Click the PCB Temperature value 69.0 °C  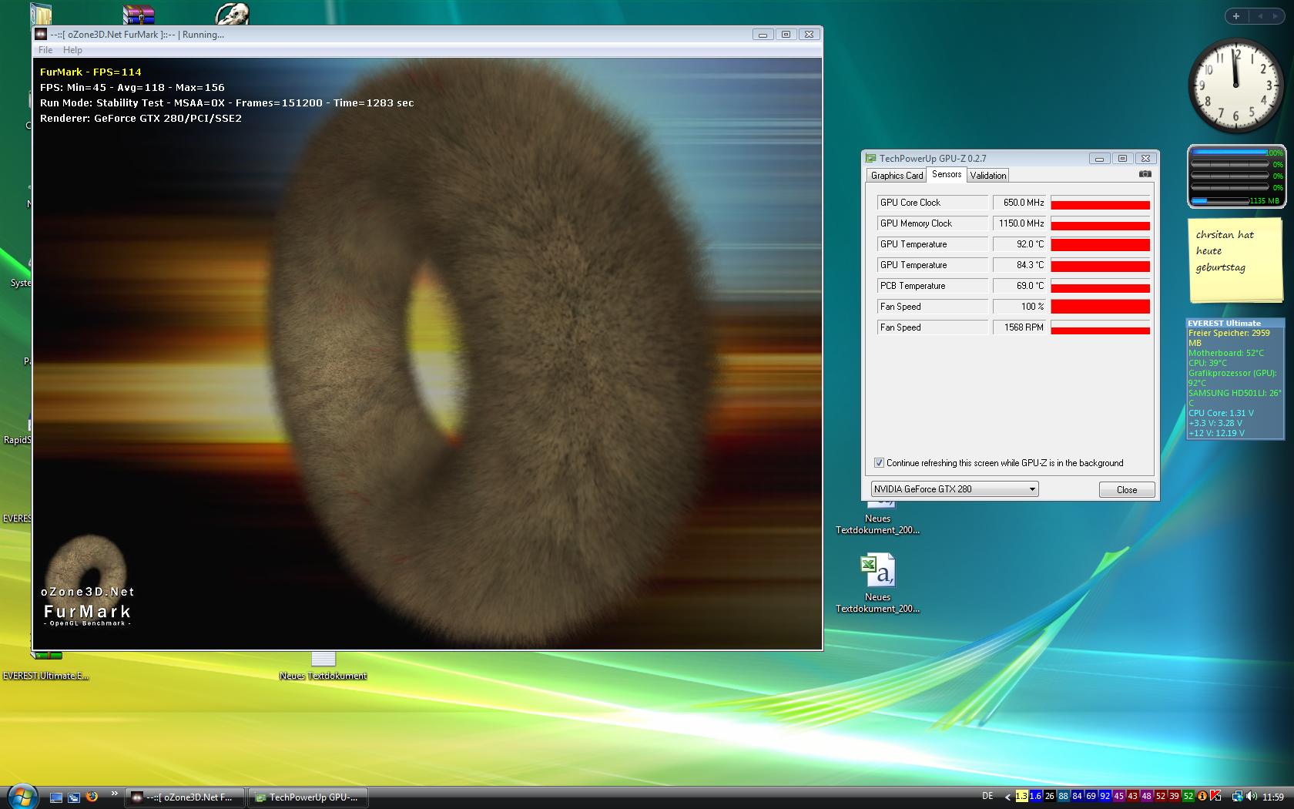pos(1020,286)
